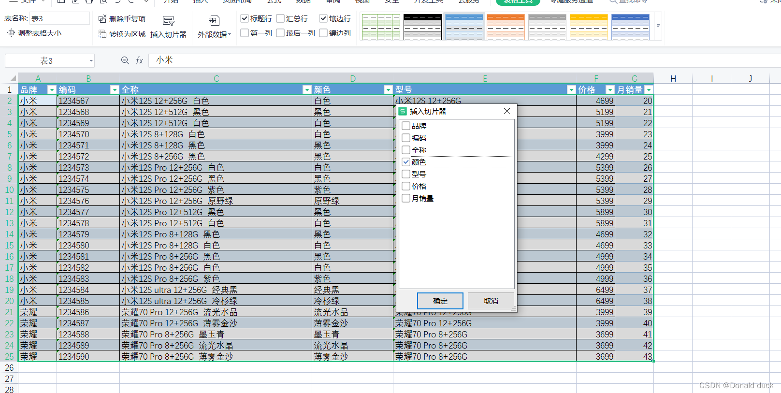Check 型号 in the slicer dialog

[x=406, y=174]
